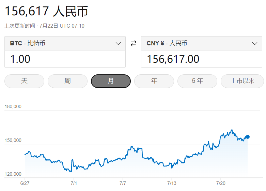This screenshot has width=266, height=191.
Task: Show the 年 (year) price chart
Action: 154,81
